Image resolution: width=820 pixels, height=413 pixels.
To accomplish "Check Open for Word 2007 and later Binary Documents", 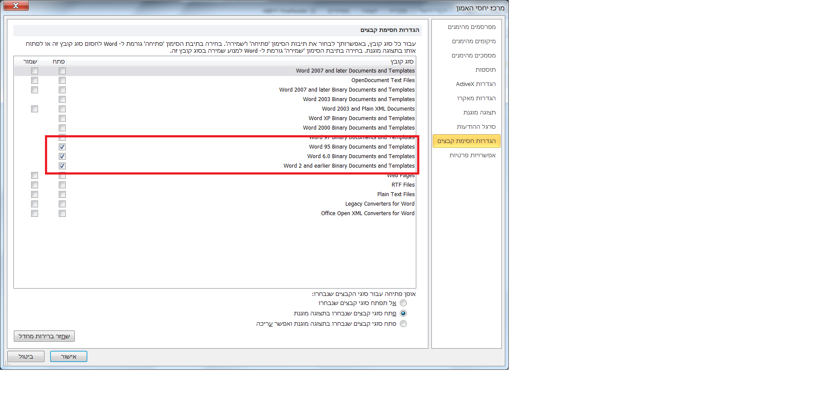I will click(x=62, y=90).
